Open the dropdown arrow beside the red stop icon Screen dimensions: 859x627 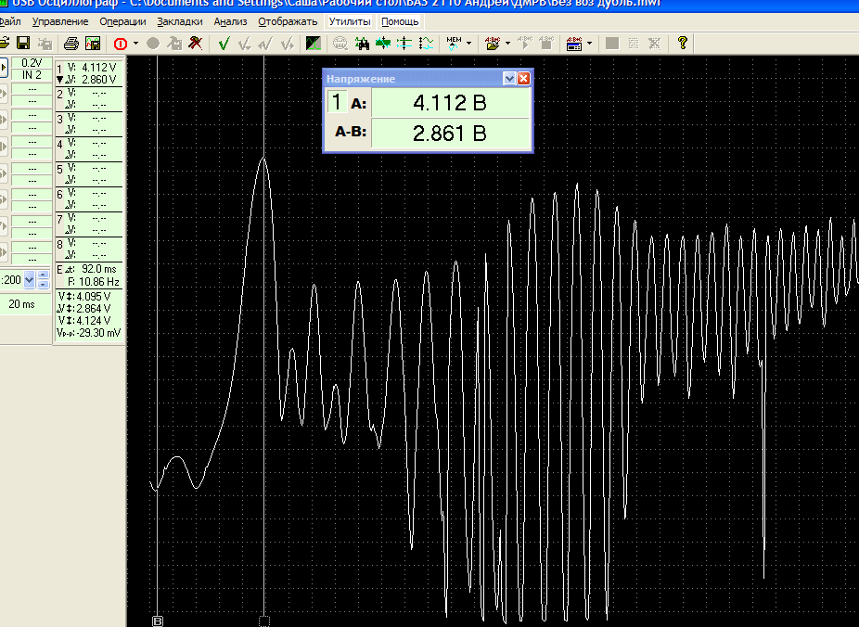click(x=135, y=44)
